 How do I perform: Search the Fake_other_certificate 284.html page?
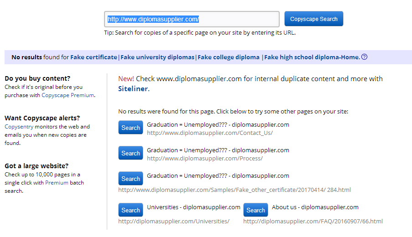[130, 179]
